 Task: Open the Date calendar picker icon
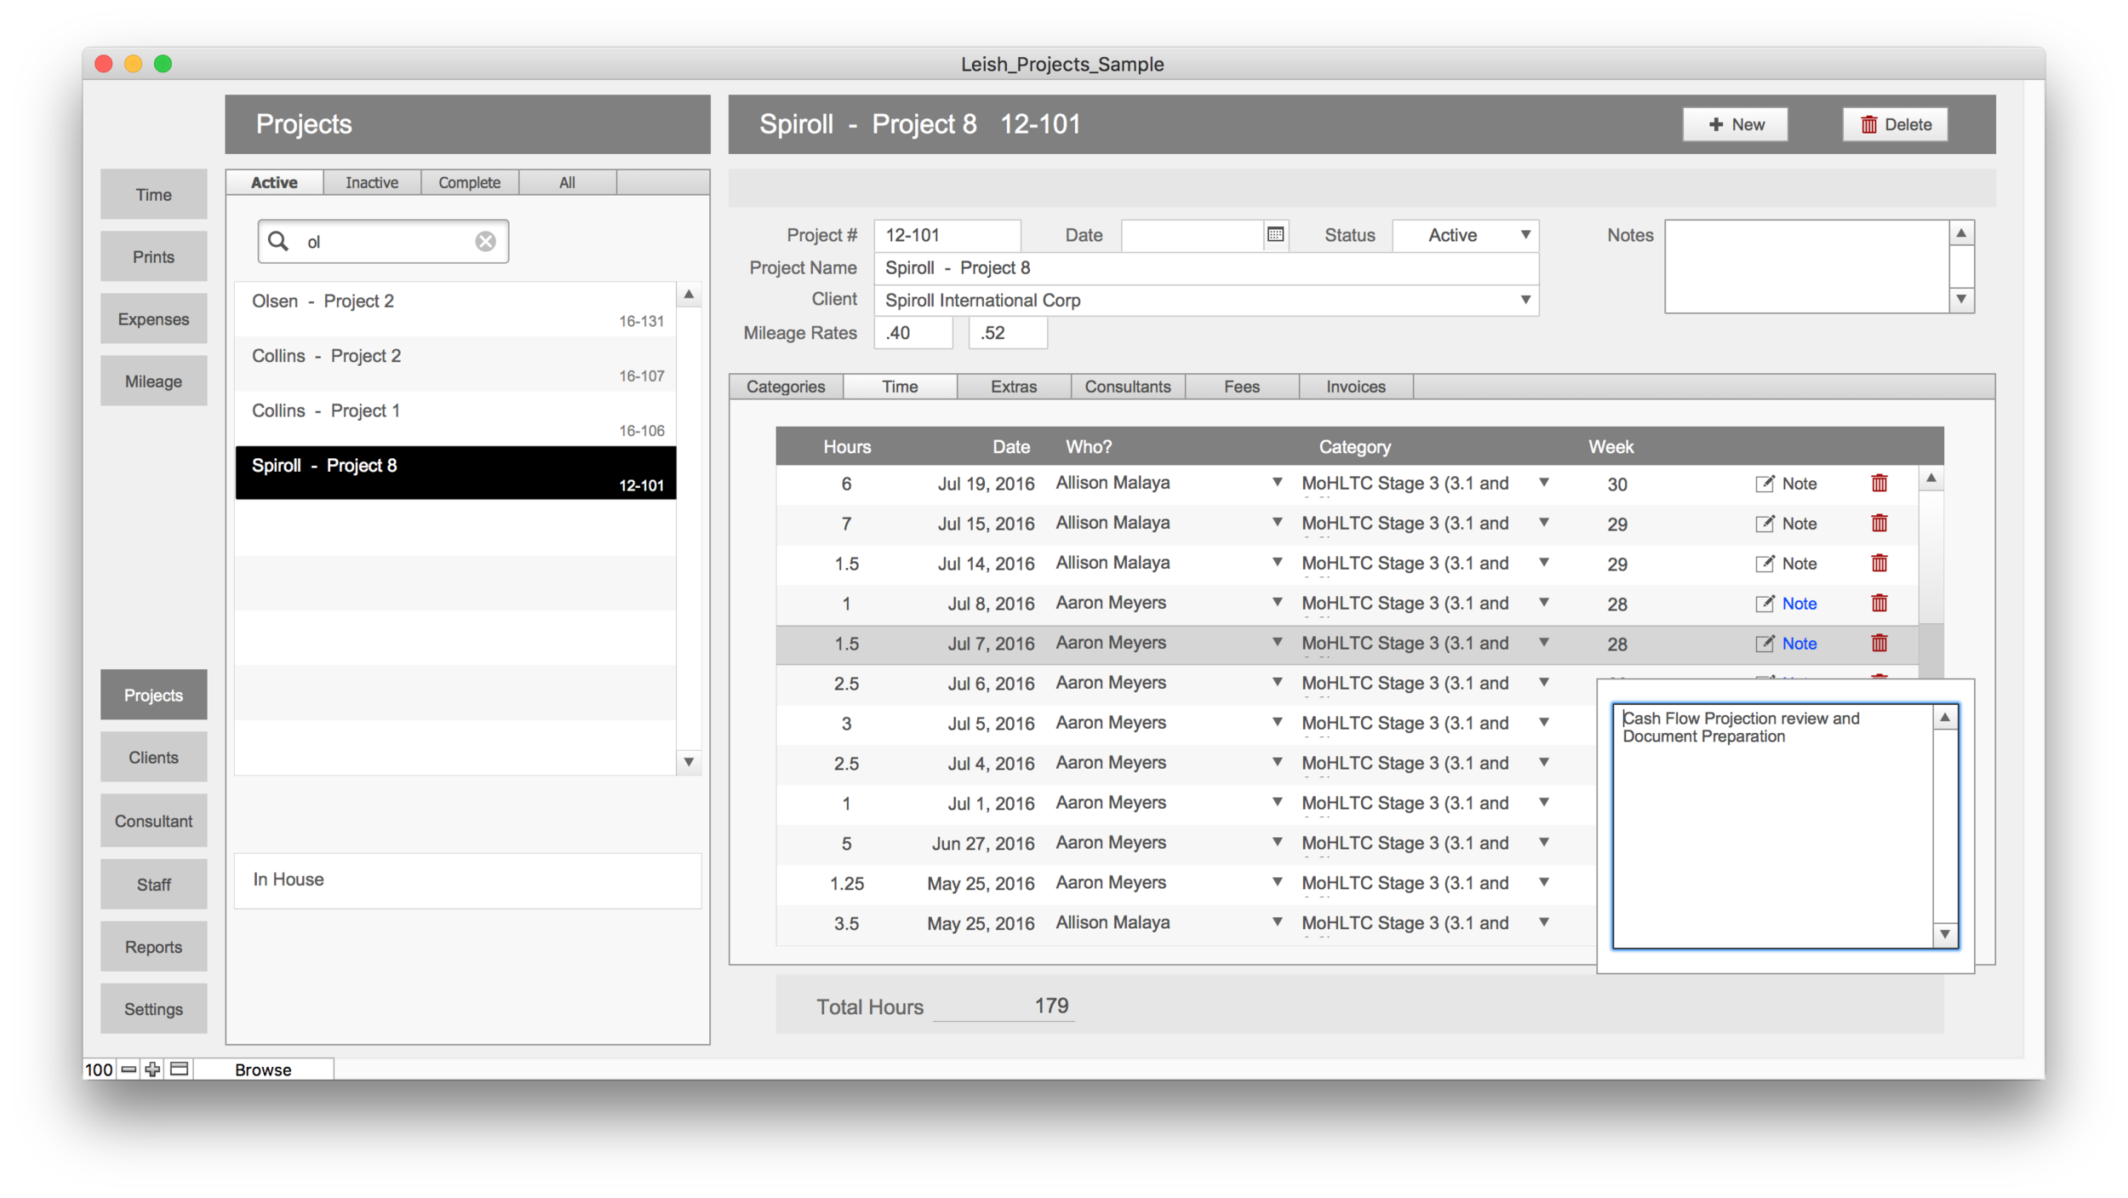point(1274,234)
